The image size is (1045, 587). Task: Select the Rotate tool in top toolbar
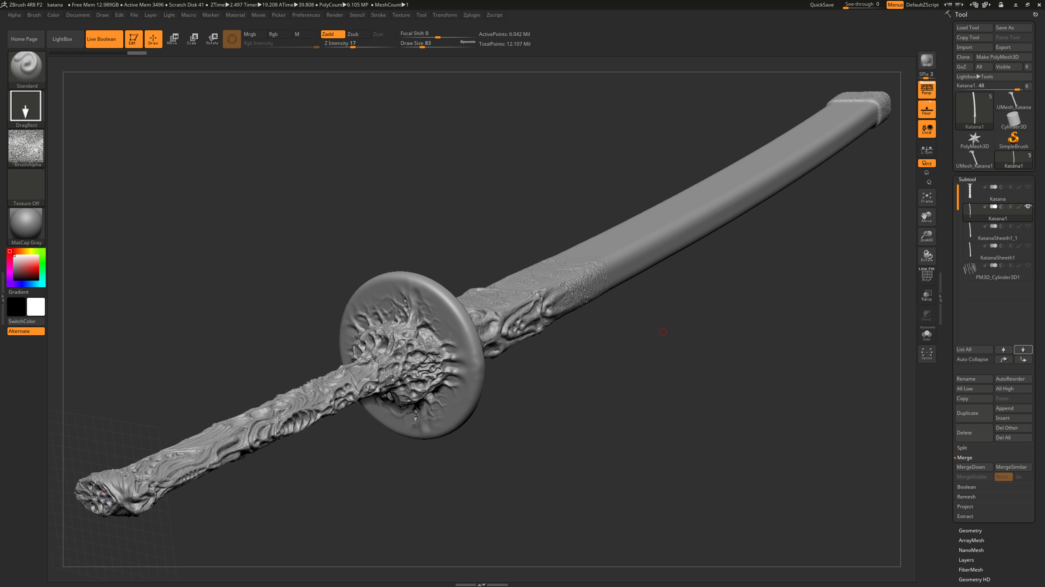click(x=212, y=39)
